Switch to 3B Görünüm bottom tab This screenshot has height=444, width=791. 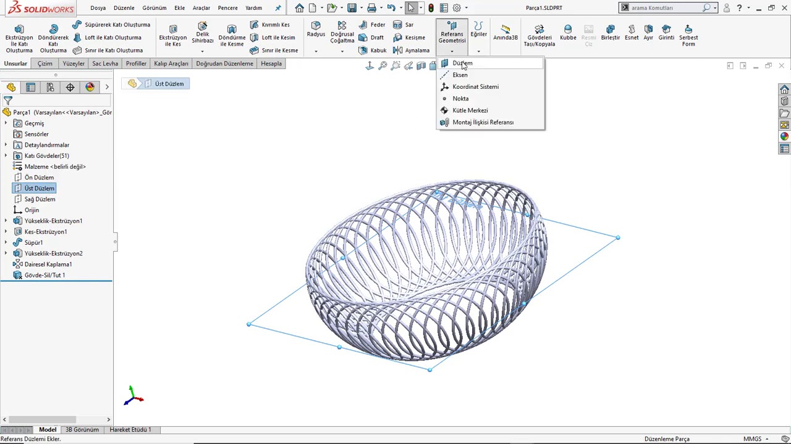point(82,429)
